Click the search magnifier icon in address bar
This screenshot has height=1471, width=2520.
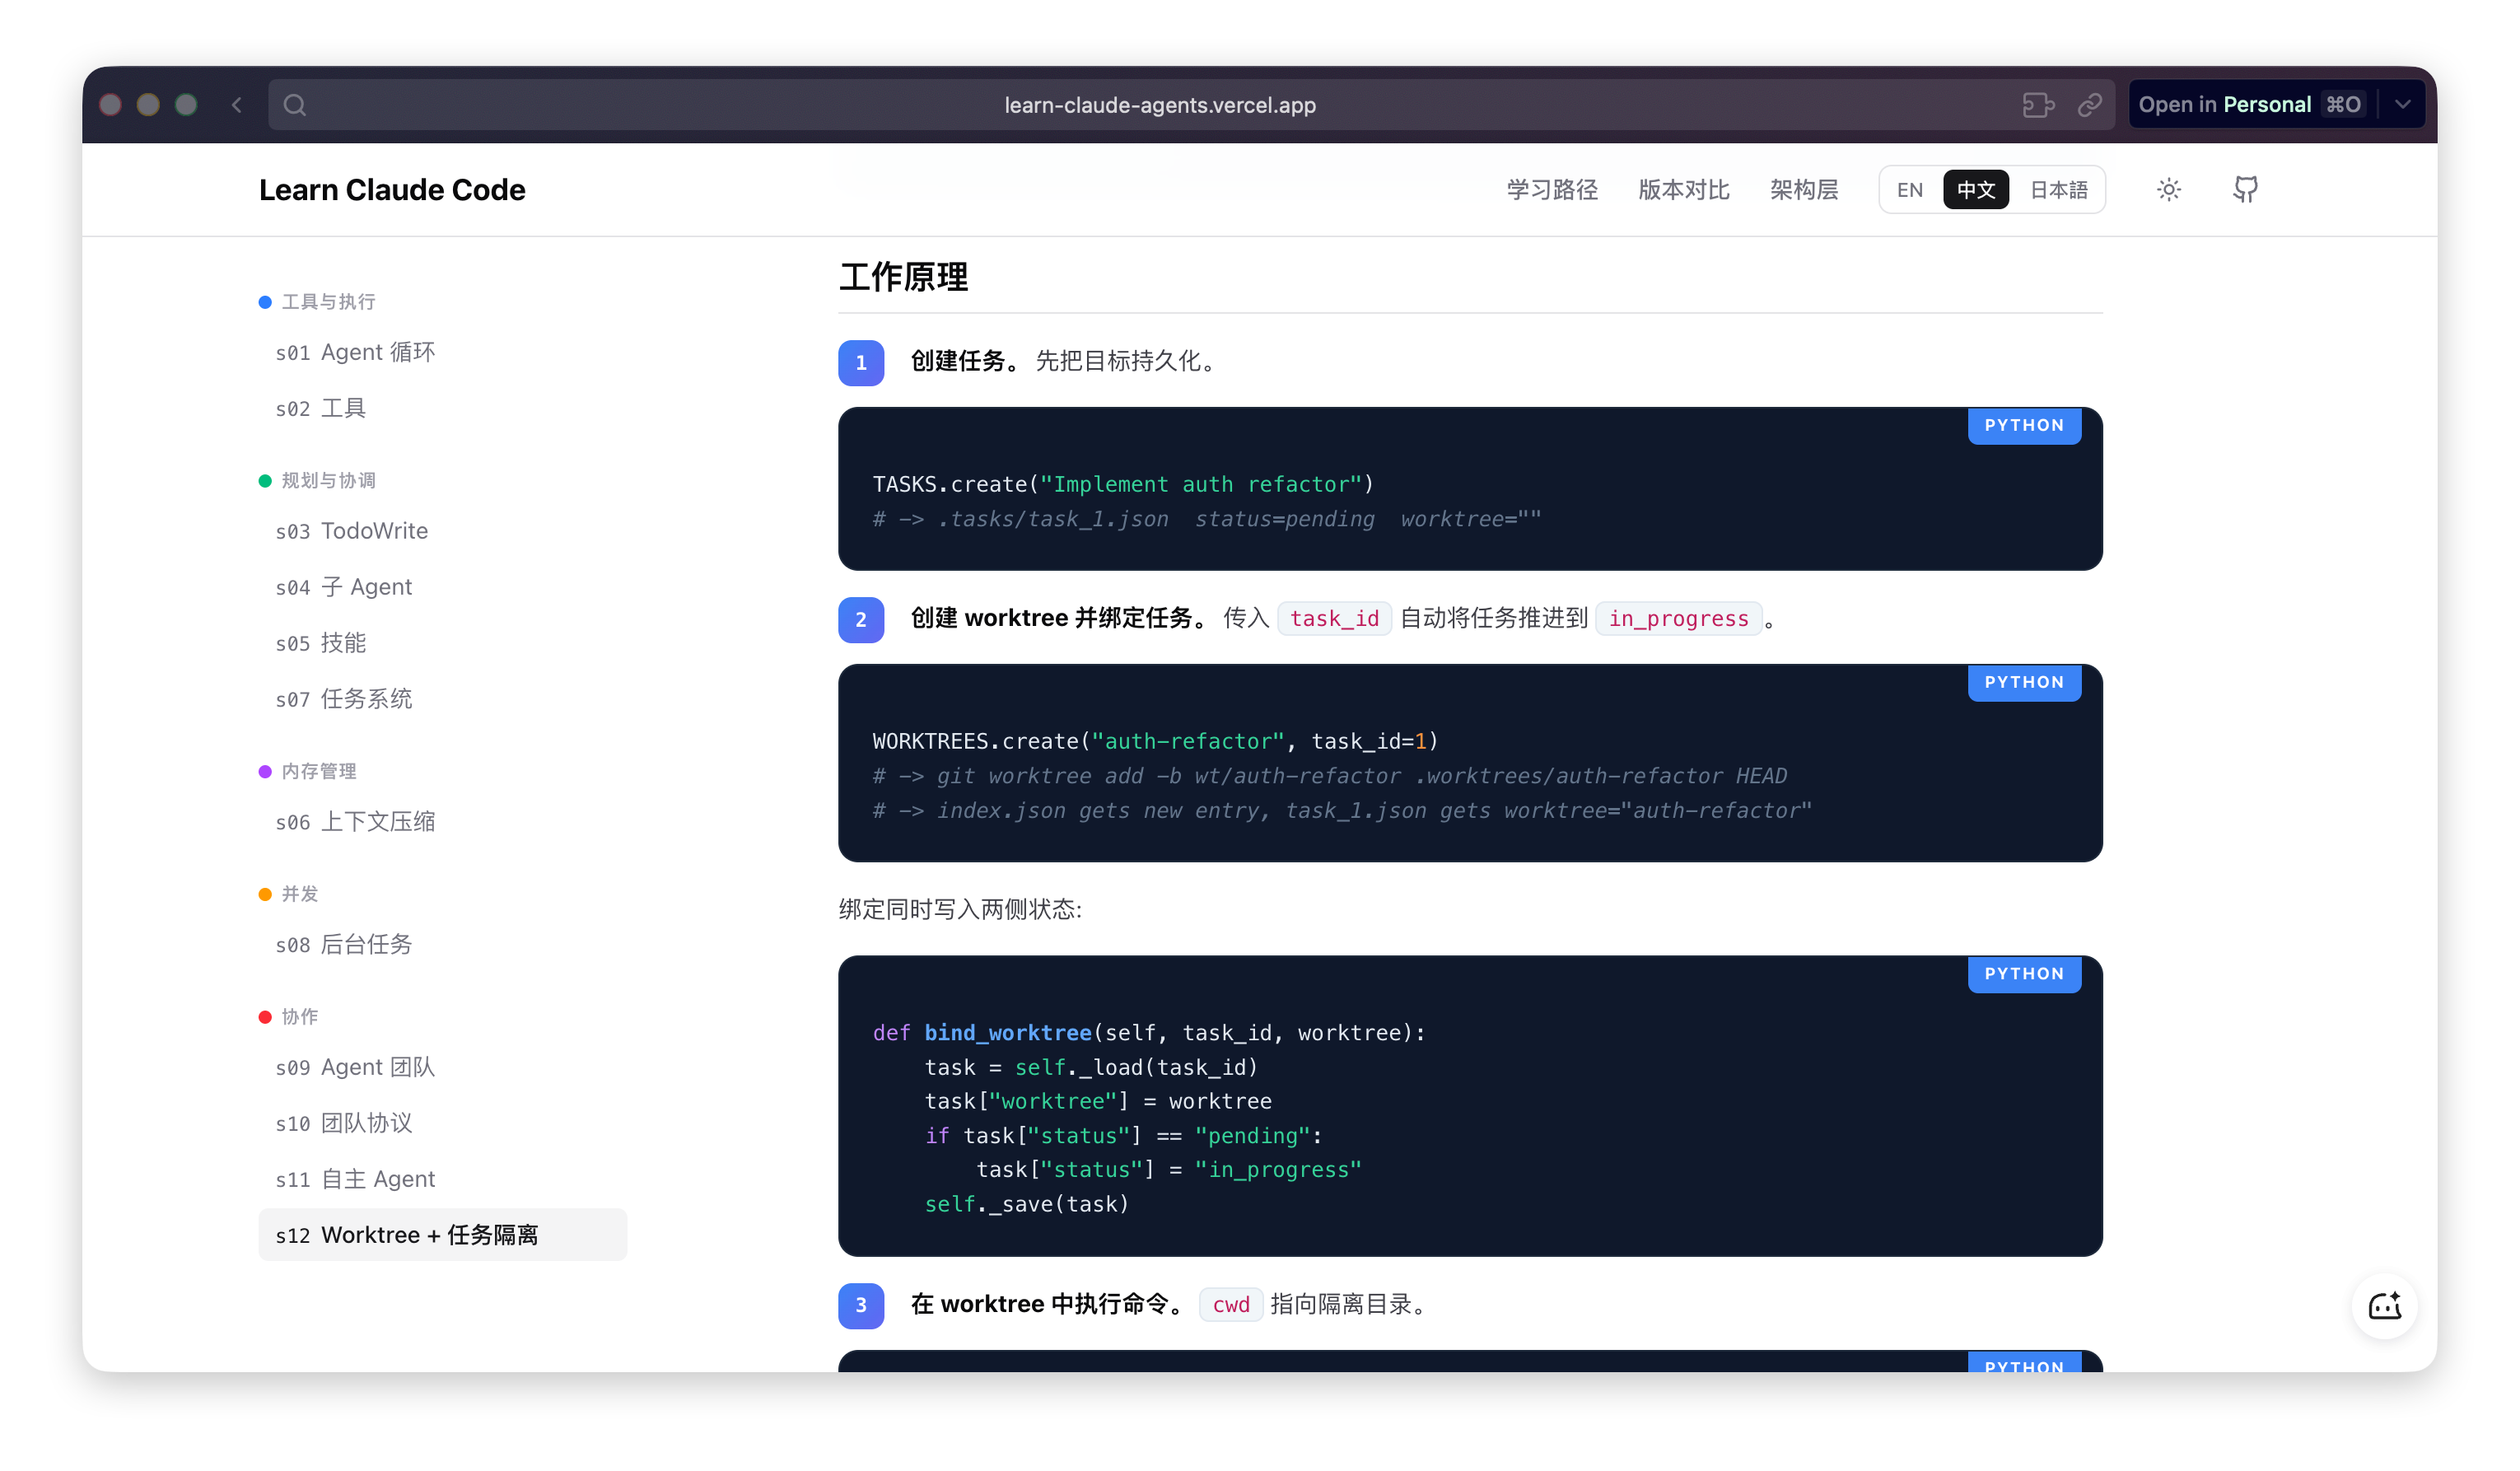pos(294,105)
